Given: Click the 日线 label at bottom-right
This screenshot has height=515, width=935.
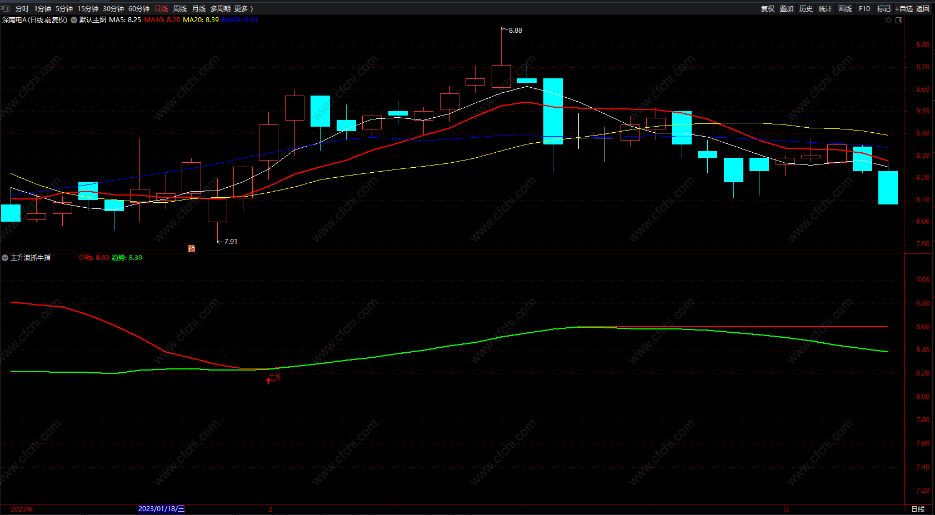Looking at the screenshot, I should pos(918,509).
